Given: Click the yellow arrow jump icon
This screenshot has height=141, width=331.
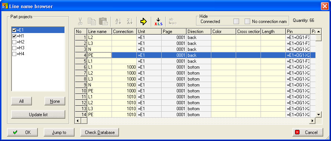Looking at the screenshot, I should click(143, 22).
